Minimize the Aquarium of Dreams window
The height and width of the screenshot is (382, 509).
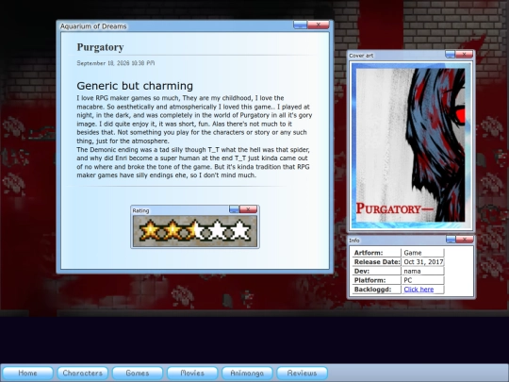coord(300,25)
